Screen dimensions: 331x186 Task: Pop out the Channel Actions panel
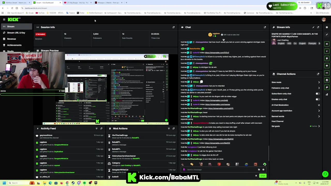tap(318, 74)
